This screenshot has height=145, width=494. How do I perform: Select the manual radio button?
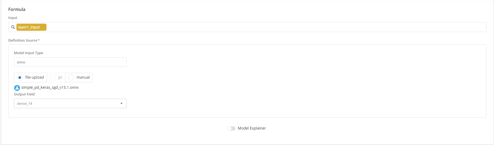pos(71,78)
